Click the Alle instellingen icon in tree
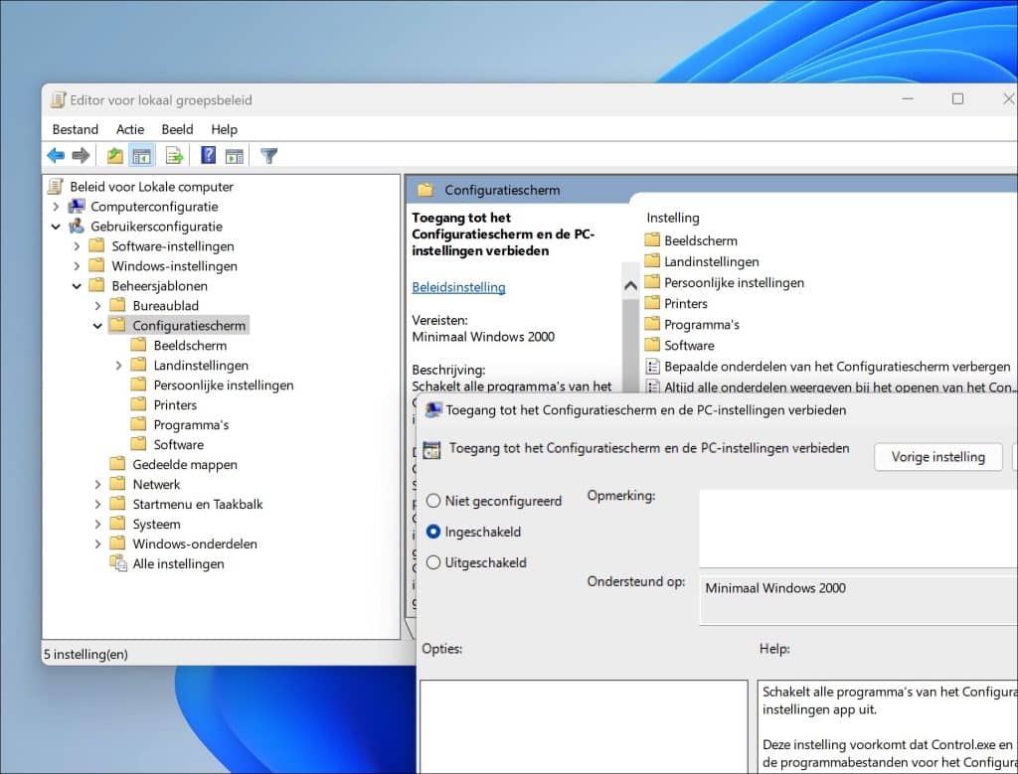 pyautogui.click(x=118, y=563)
